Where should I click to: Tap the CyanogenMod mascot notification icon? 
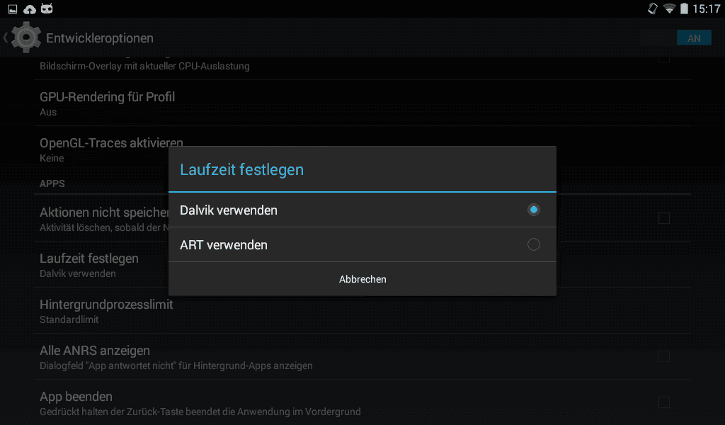[x=47, y=8]
